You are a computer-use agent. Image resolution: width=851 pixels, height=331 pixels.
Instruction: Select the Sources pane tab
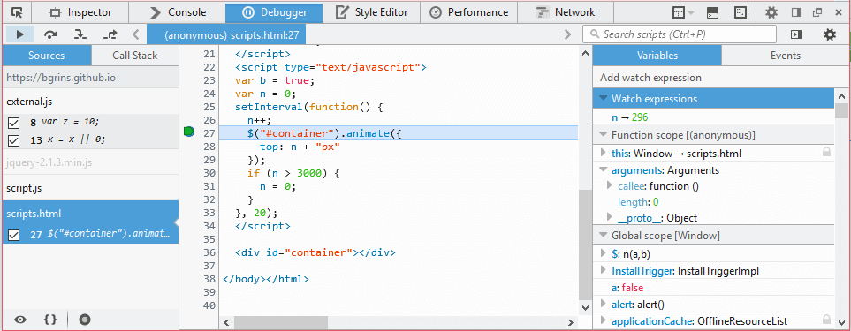(x=47, y=56)
